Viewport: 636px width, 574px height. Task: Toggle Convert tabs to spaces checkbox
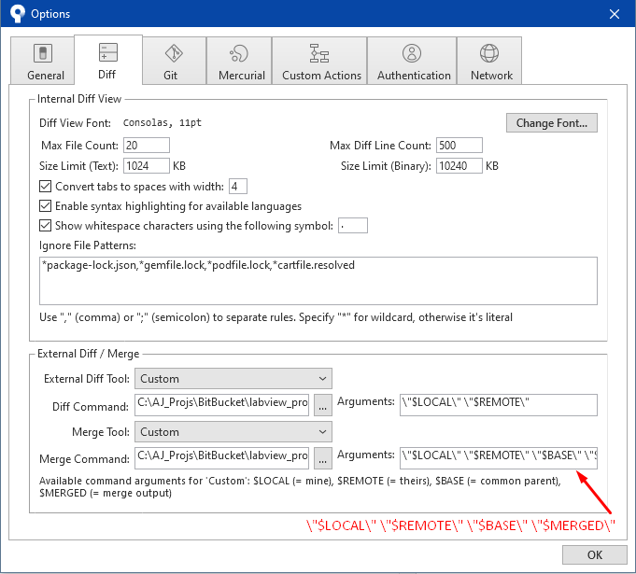46,187
